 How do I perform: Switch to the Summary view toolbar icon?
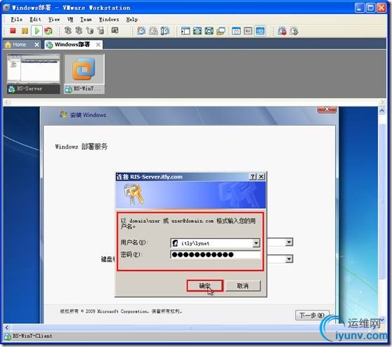tap(236, 31)
